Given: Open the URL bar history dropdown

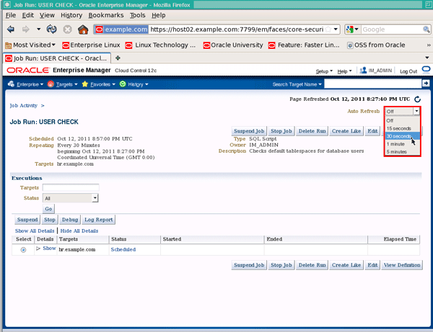Looking at the screenshot, I should click(336, 30).
